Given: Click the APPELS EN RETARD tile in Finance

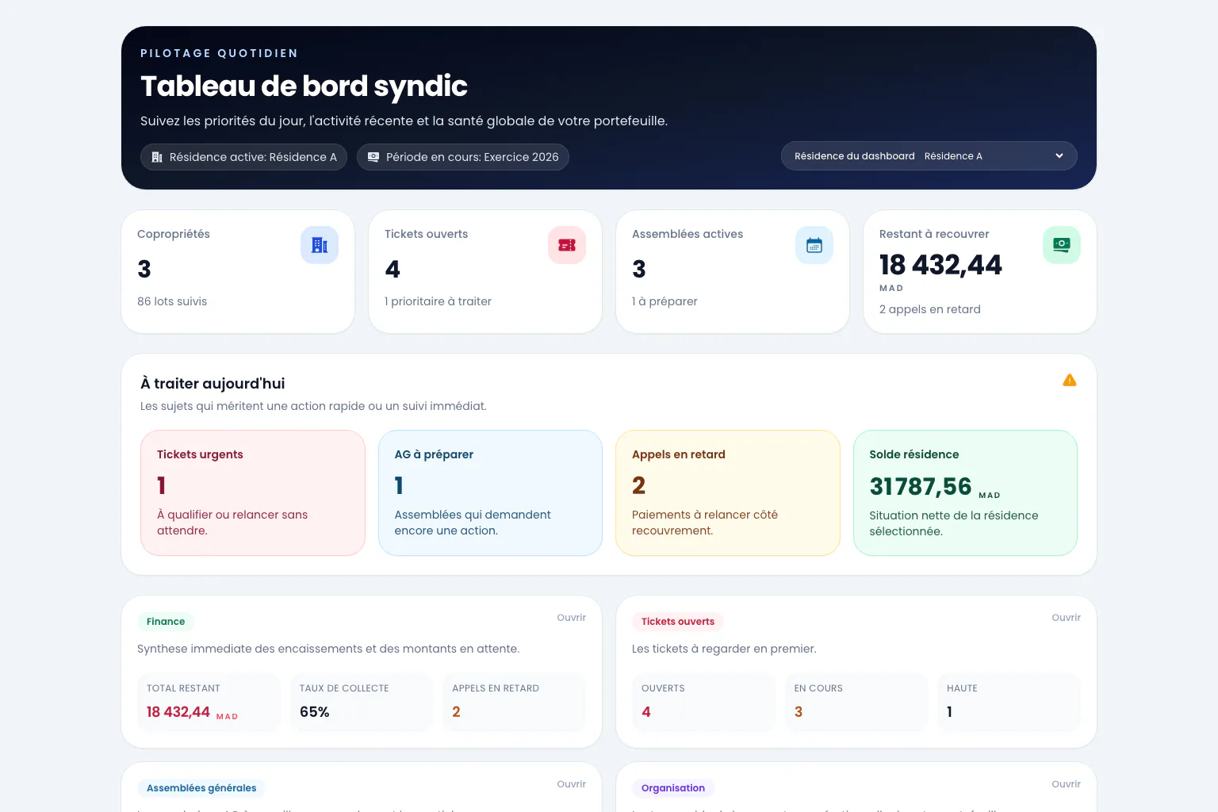Looking at the screenshot, I should (x=515, y=703).
